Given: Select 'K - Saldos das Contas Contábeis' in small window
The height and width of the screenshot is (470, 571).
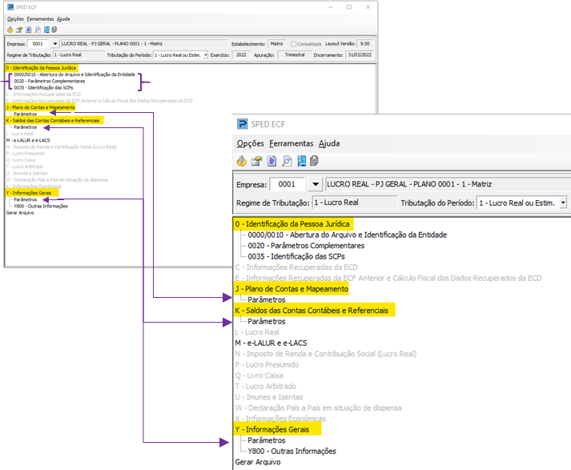Looking at the screenshot, I should pyautogui.click(x=54, y=121).
